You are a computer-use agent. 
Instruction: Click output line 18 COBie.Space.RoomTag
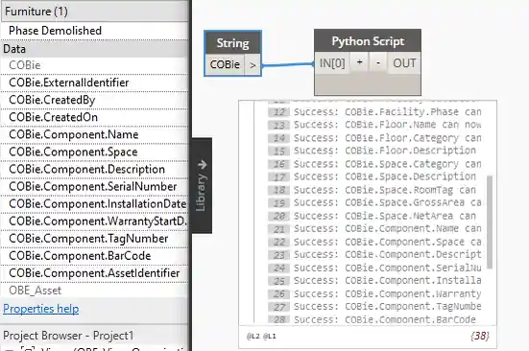coord(385,190)
